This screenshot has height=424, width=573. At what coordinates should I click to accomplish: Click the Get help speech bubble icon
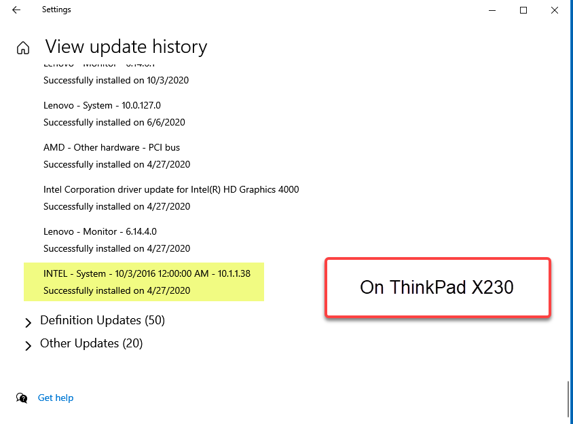pyautogui.click(x=22, y=398)
